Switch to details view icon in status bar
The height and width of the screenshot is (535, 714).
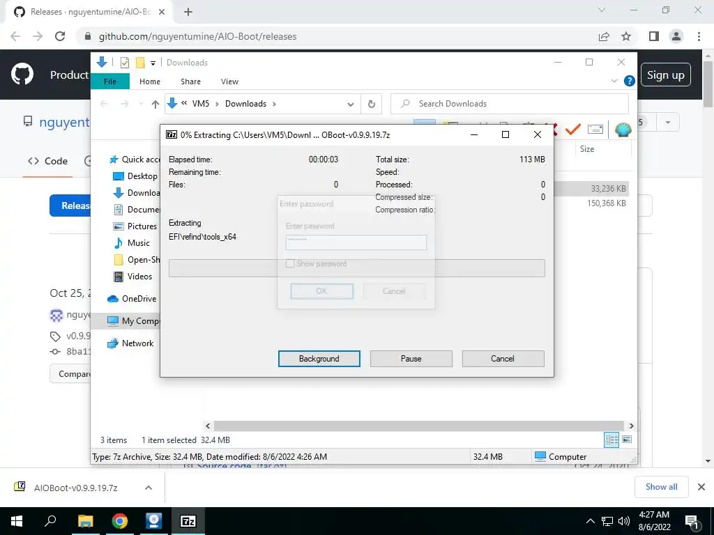612,440
